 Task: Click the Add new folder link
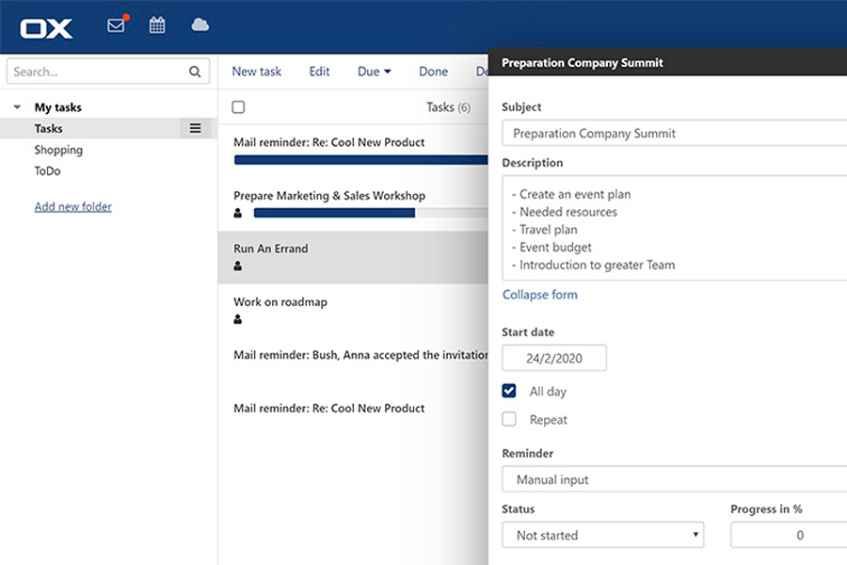72,206
